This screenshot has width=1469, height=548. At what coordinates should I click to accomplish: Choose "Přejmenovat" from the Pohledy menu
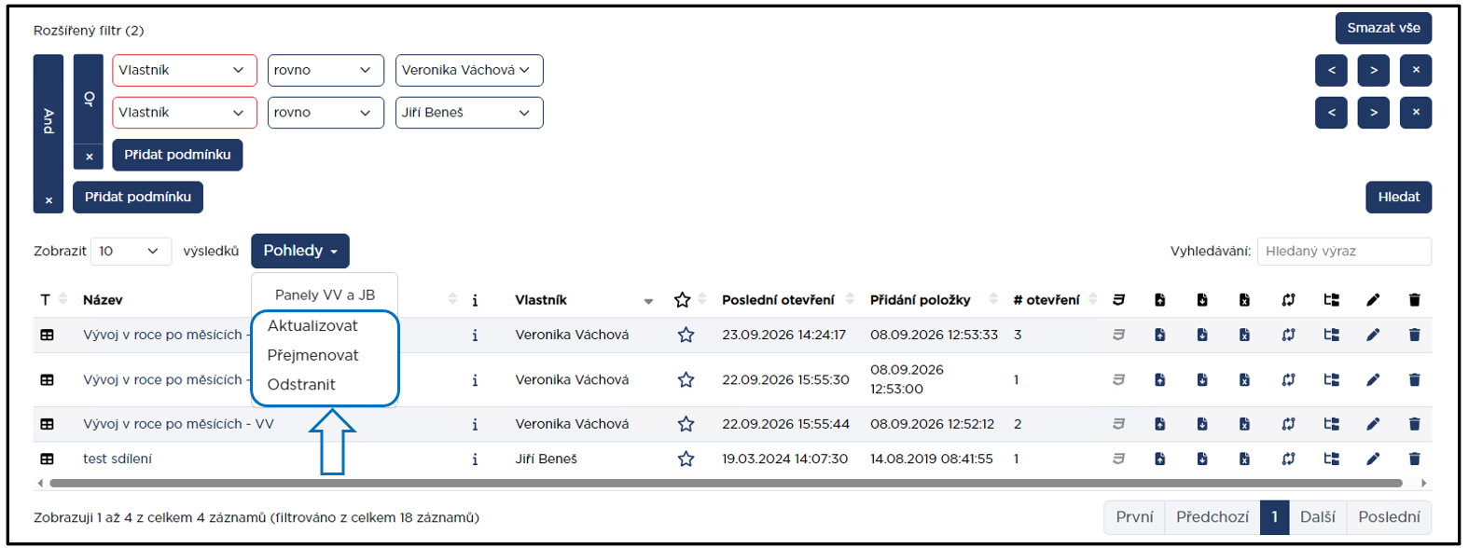[312, 355]
